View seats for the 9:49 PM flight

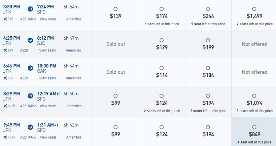pos(48,137)
